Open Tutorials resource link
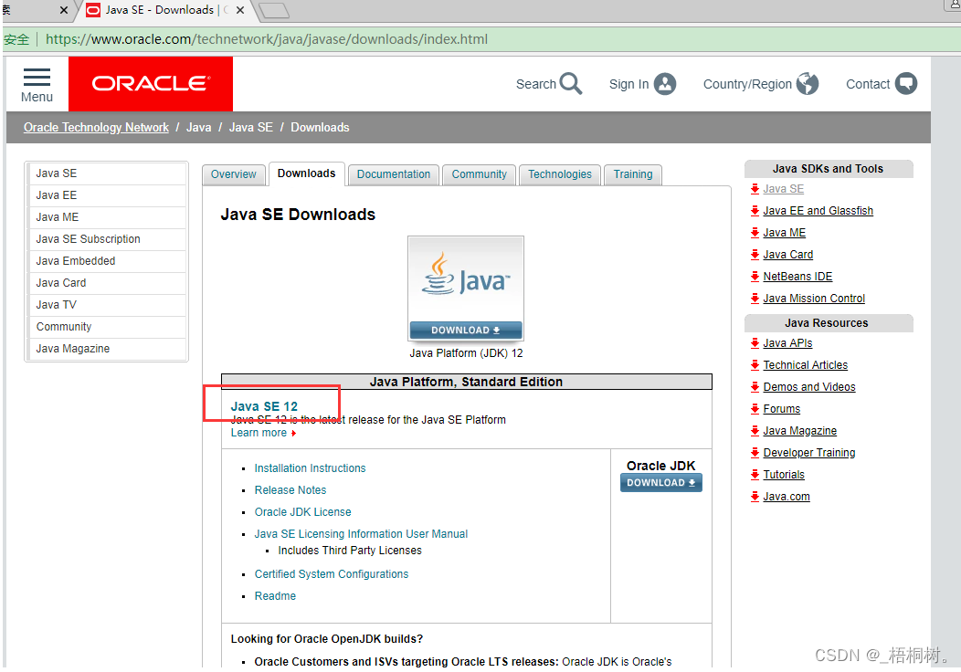This screenshot has width=961, height=672. [784, 476]
